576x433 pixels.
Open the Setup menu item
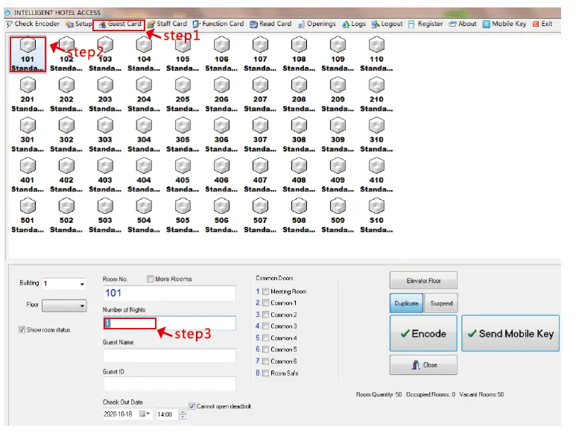coord(78,24)
